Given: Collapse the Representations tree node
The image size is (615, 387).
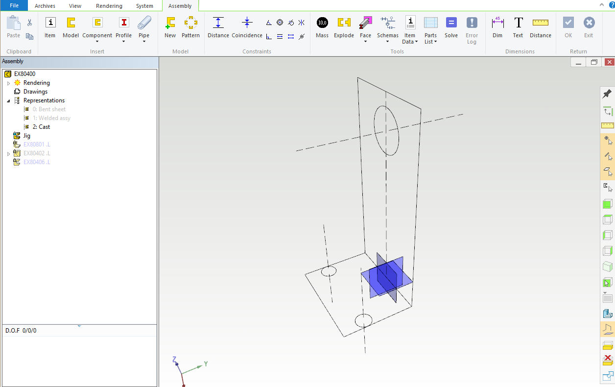Looking at the screenshot, I should click(x=8, y=101).
